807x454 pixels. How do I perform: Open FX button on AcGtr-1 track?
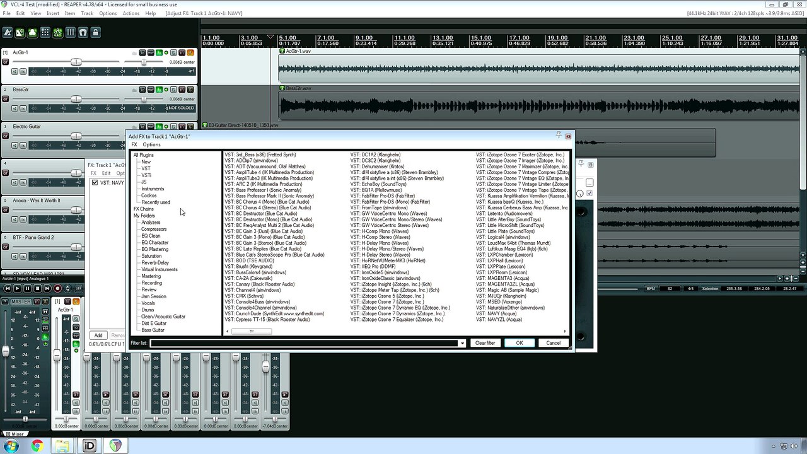pyautogui.click(x=159, y=53)
